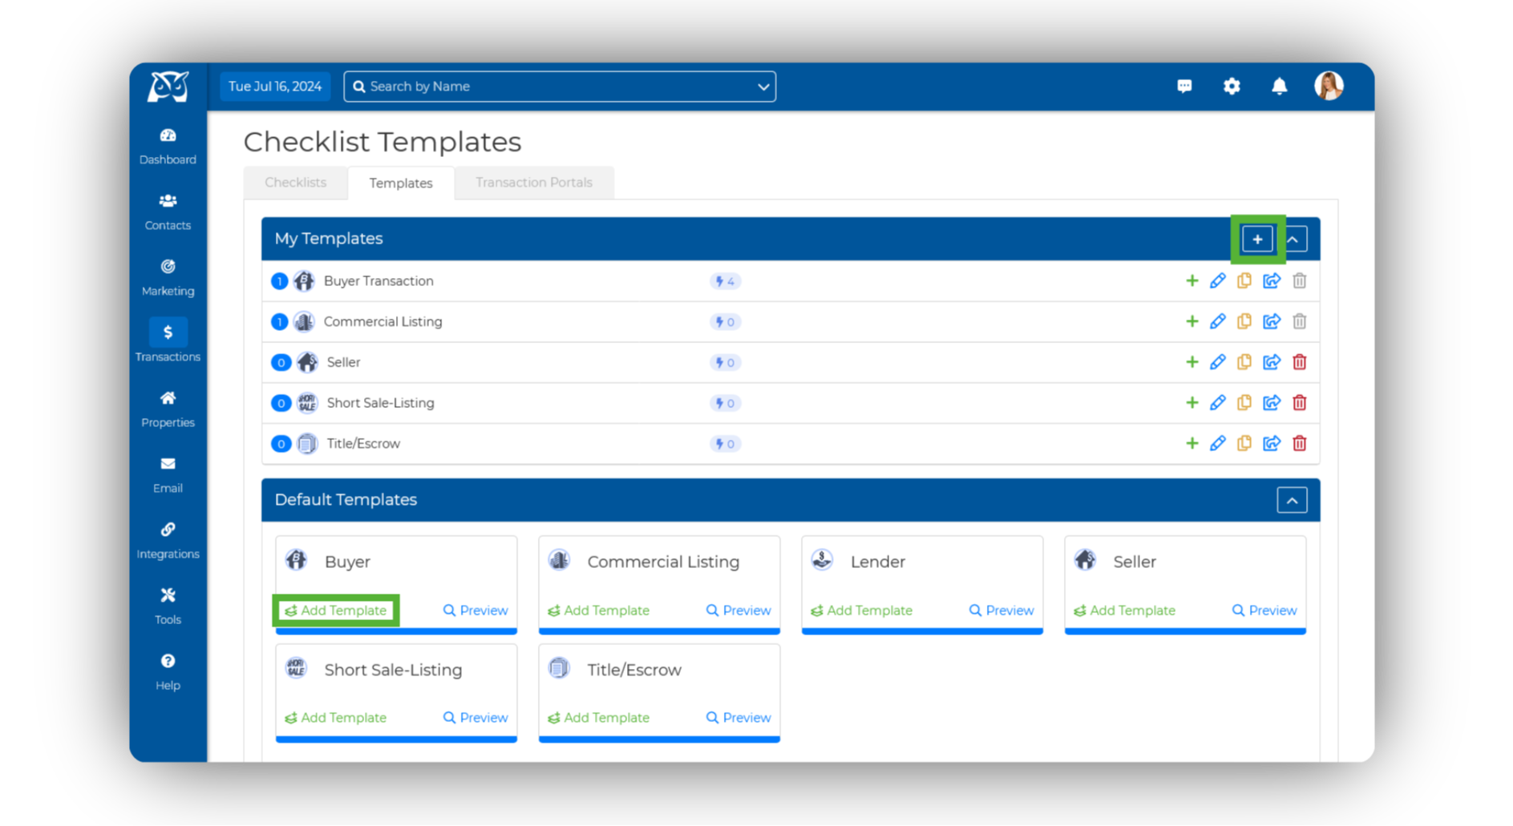Edit the Commercial Listing template row
1513x826 pixels.
tap(1217, 321)
